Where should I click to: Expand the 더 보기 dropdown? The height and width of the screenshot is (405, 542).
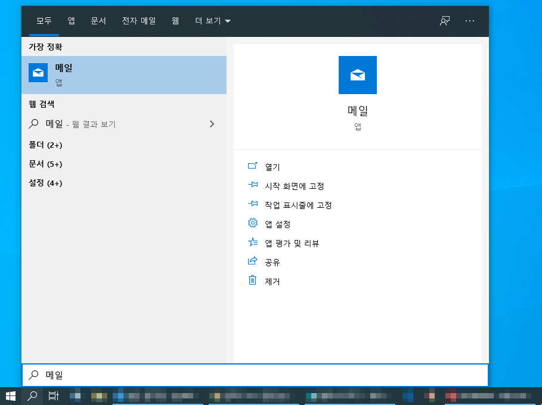point(213,21)
